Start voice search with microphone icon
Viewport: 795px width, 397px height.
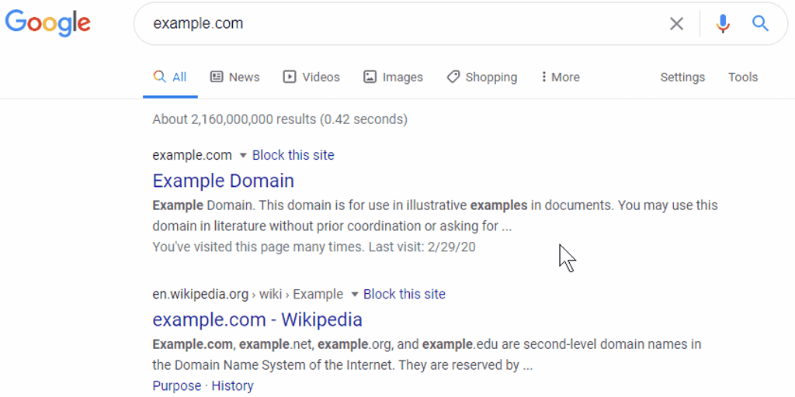pyautogui.click(x=723, y=24)
